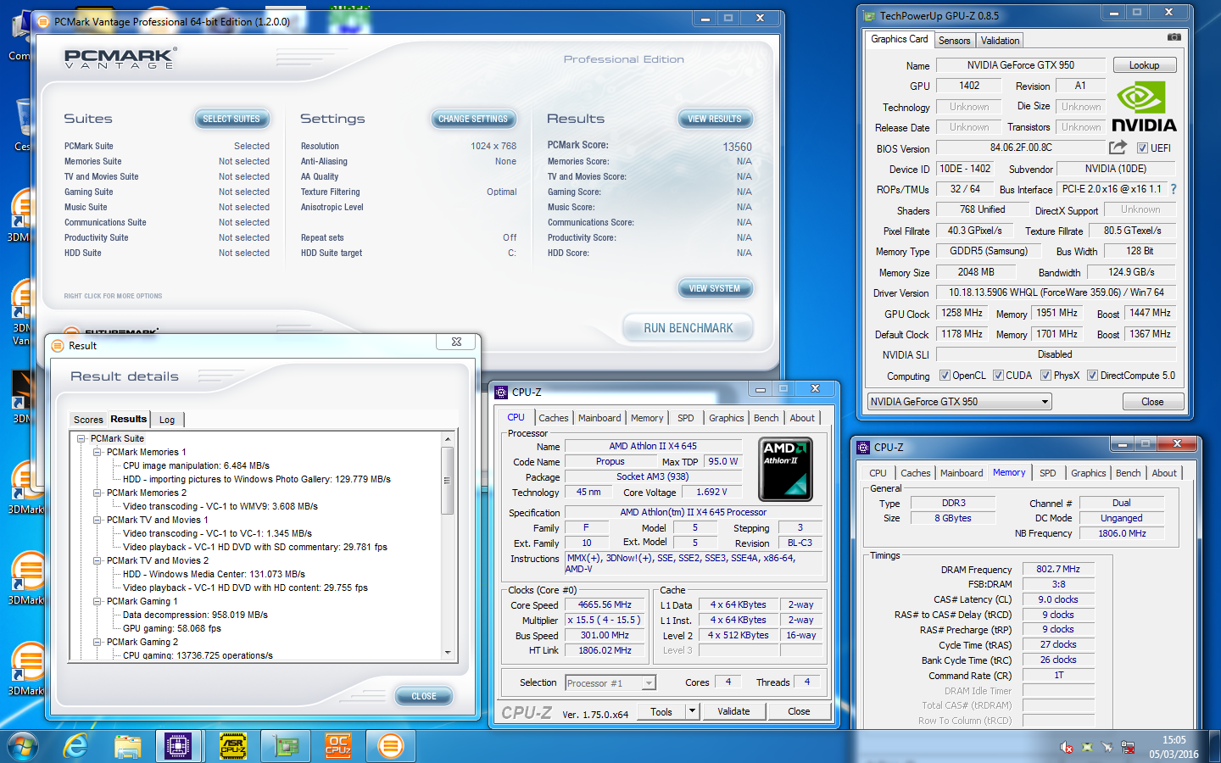Toggle the PhysX checkbox

point(1046,376)
